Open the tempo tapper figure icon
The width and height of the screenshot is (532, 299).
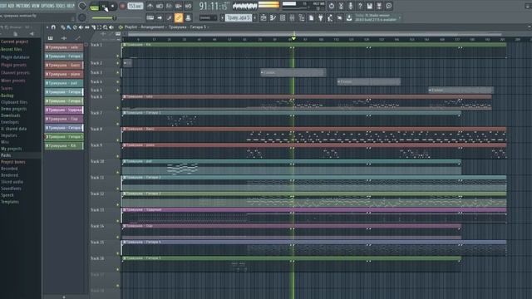point(330,17)
